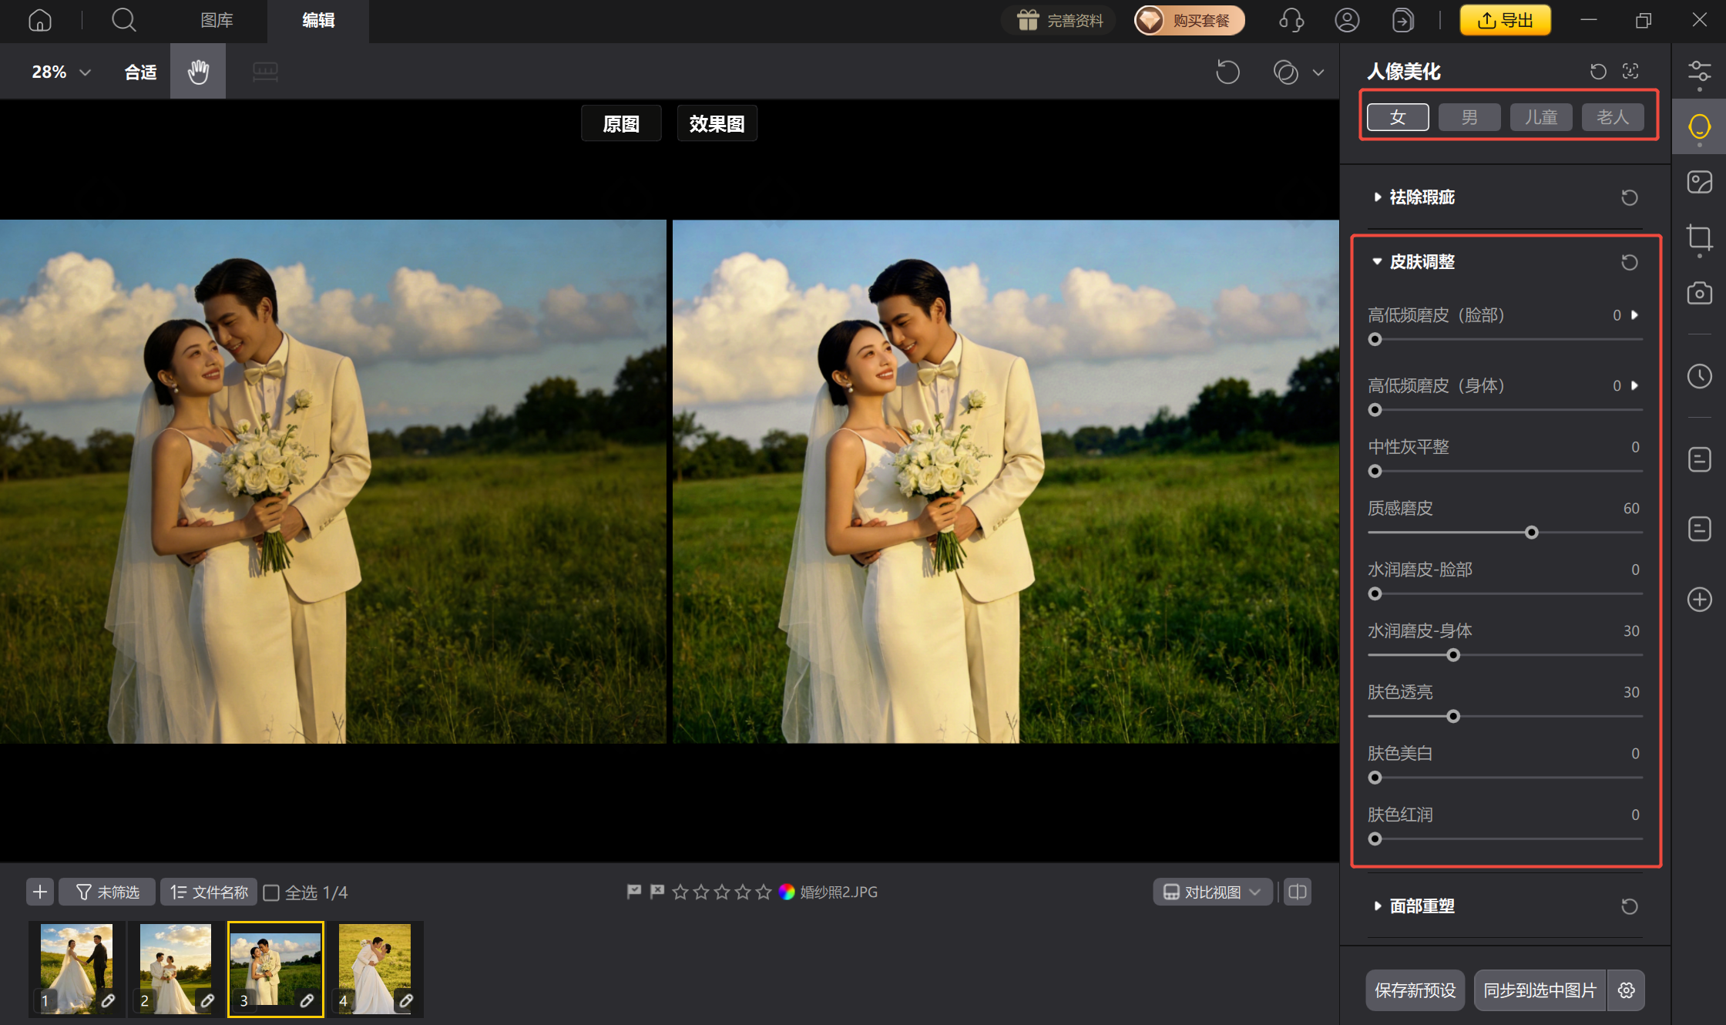This screenshot has width=1726, height=1025.
Task: Click the side-by-side split view icon
Action: tap(1298, 892)
